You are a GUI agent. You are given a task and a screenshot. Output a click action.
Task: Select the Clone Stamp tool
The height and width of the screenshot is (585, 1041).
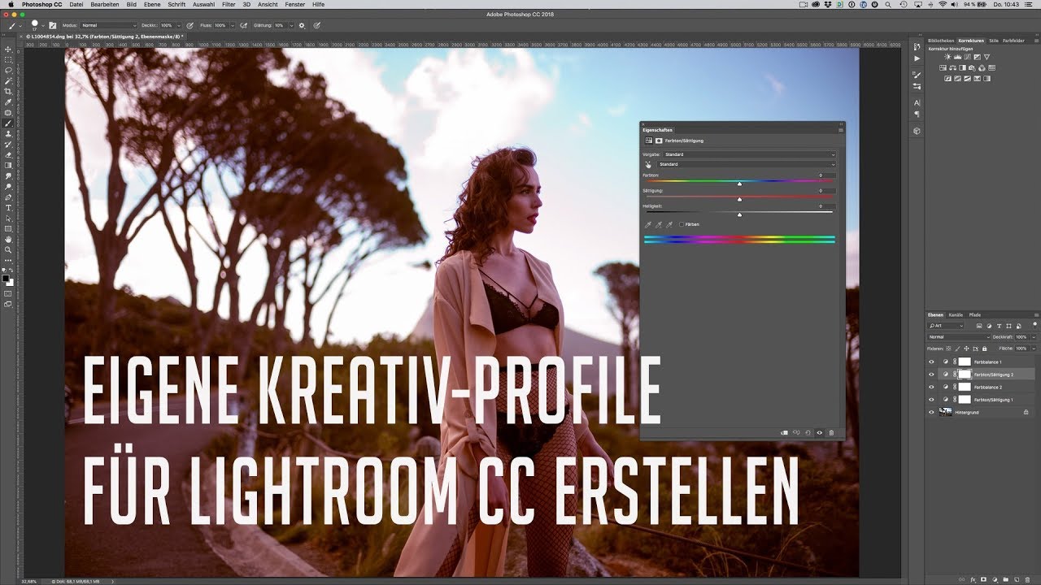8,133
